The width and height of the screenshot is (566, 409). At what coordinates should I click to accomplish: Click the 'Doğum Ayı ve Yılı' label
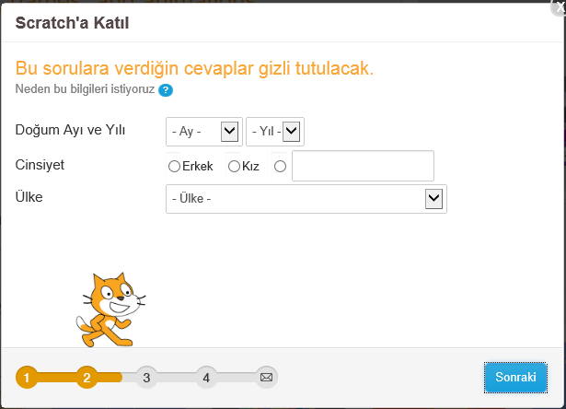tap(71, 130)
